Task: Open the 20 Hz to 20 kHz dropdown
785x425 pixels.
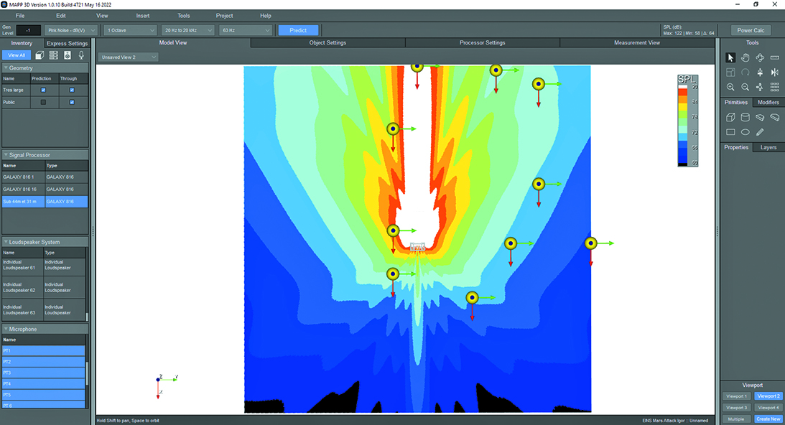Action: coord(187,31)
